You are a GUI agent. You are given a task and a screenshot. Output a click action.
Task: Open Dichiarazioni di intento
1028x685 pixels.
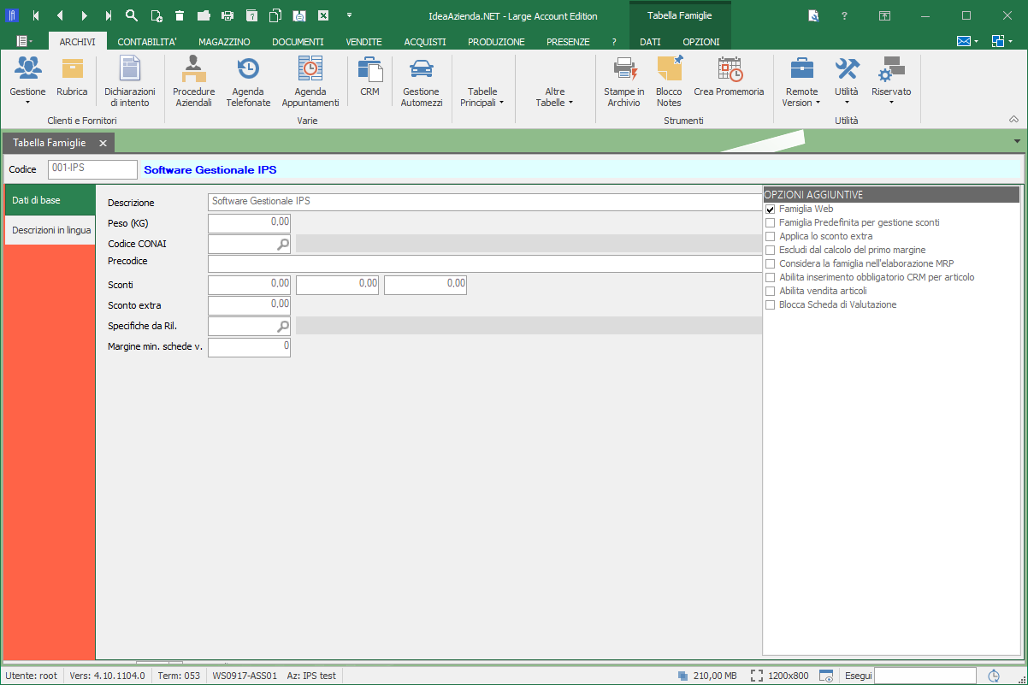coord(129,81)
